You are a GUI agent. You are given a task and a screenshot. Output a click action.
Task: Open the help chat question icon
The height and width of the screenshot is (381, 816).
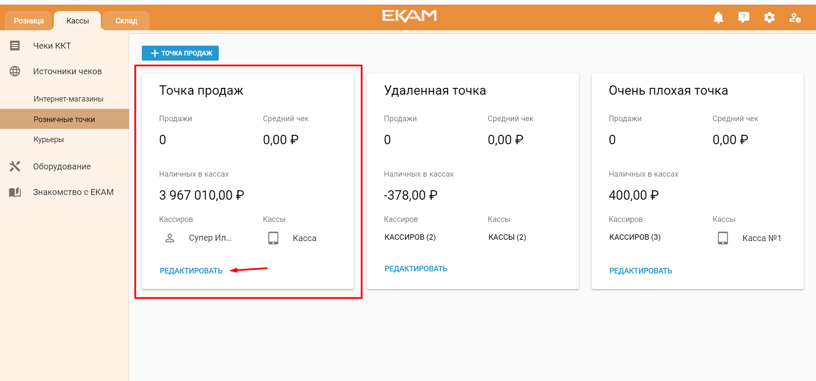pyautogui.click(x=744, y=17)
